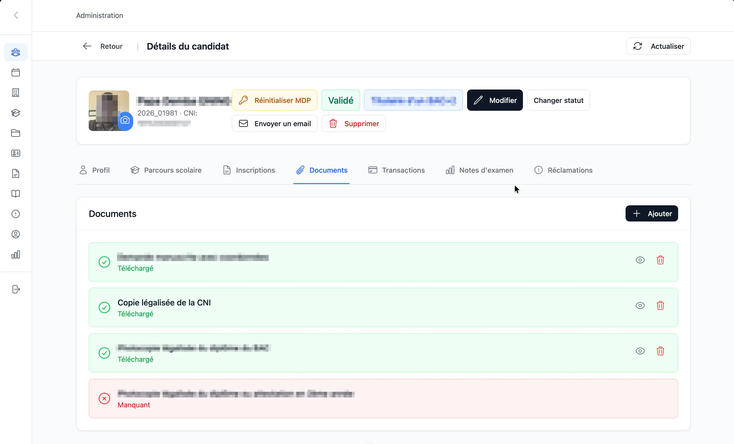
Task: Switch to the Transactions tab
Action: [x=396, y=170]
